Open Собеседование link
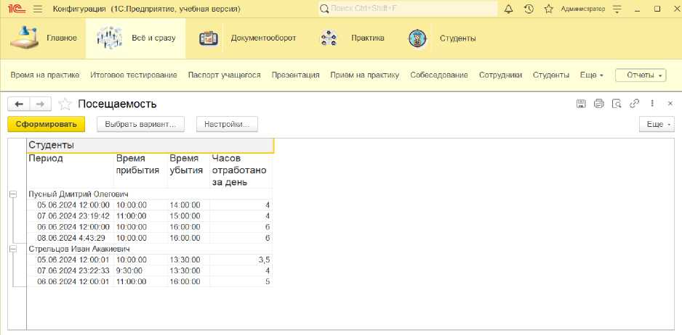This screenshot has height=335, width=682. (x=439, y=75)
